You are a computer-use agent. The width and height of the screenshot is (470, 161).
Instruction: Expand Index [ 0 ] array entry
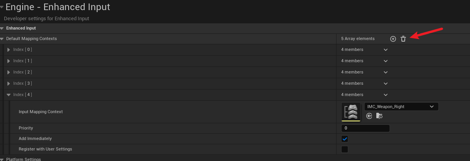(x=9, y=50)
